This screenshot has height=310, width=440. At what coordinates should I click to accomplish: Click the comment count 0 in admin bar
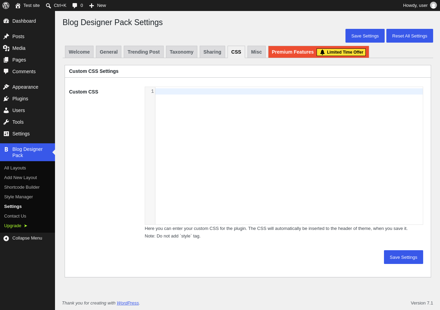pyautogui.click(x=82, y=5)
